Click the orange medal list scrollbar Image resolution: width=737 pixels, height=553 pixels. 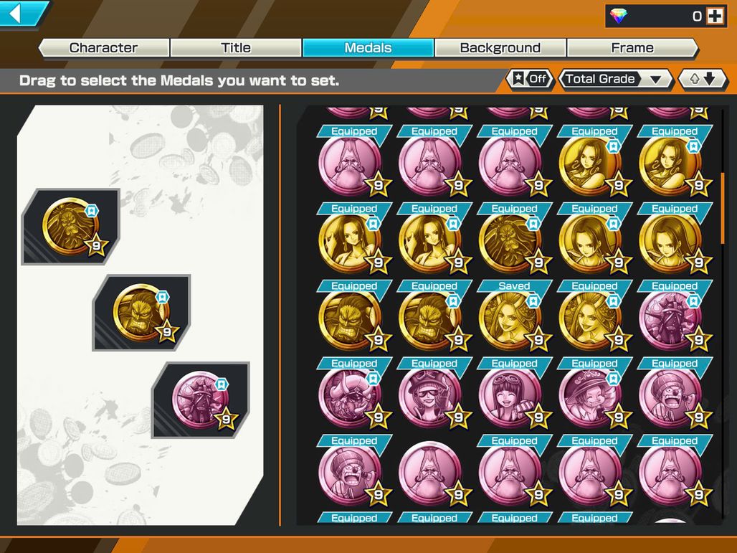pos(723,208)
